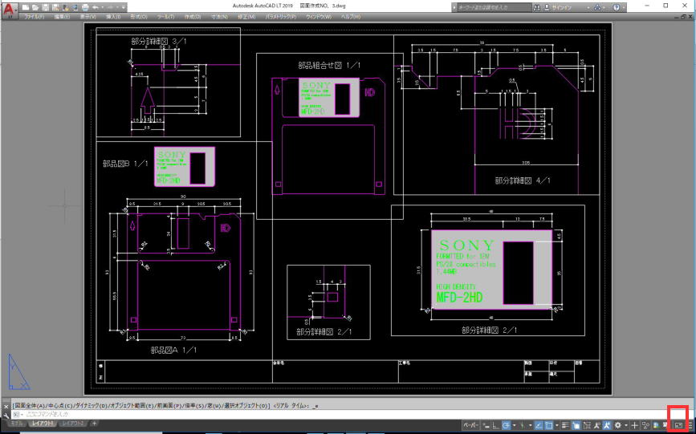Switch to the モデル tab
Image resolution: width=696 pixels, height=434 pixels.
tap(17, 424)
